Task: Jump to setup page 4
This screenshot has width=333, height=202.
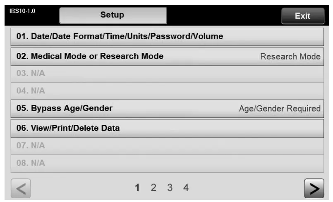Action: (x=186, y=188)
